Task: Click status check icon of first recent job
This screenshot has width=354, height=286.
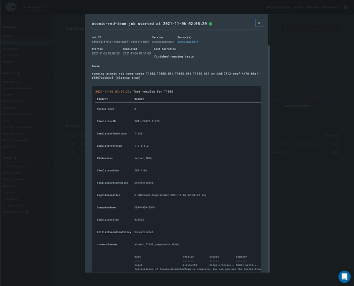Action: click(x=72, y=144)
